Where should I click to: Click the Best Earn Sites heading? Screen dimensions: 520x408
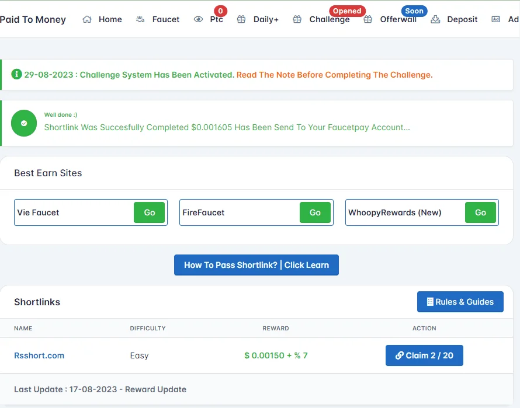(x=48, y=173)
